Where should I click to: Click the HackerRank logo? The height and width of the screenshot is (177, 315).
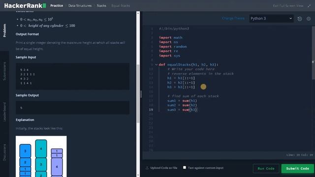[25, 5]
